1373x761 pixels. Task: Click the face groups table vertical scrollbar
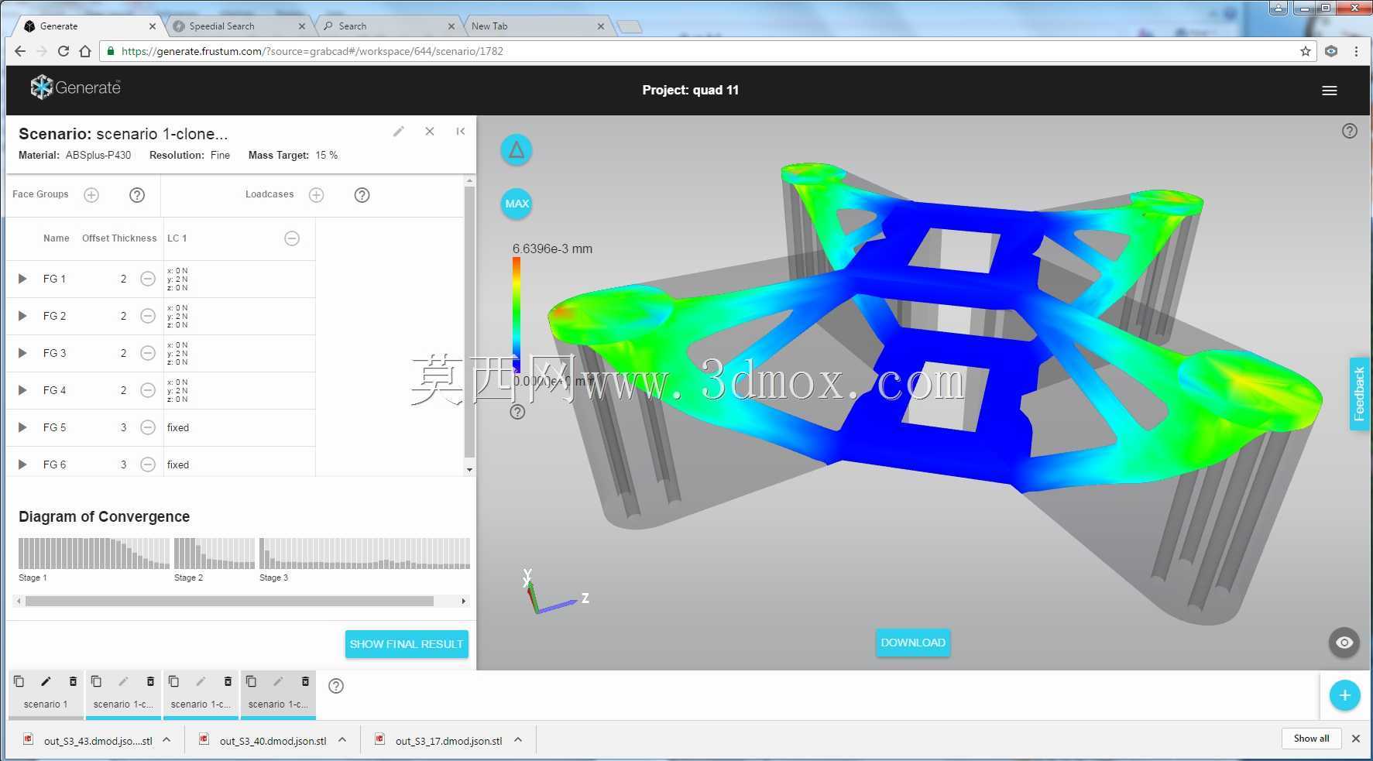pos(469,321)
